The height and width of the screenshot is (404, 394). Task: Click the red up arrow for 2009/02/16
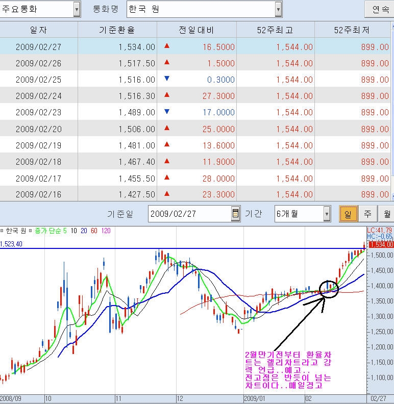166,194
